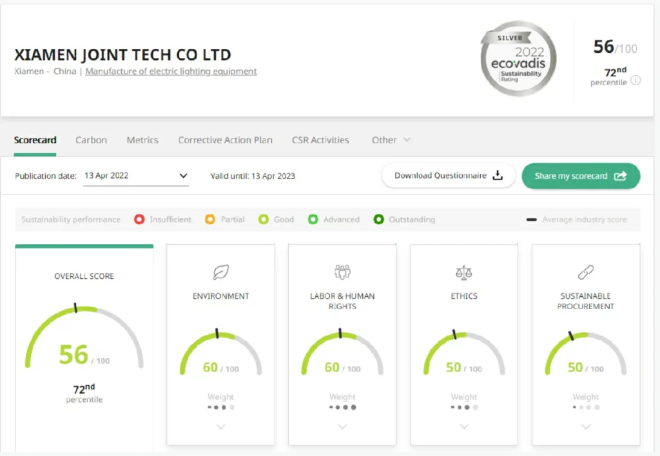
Task: Expand the Other tab menu
Action: tap(391, 140)
